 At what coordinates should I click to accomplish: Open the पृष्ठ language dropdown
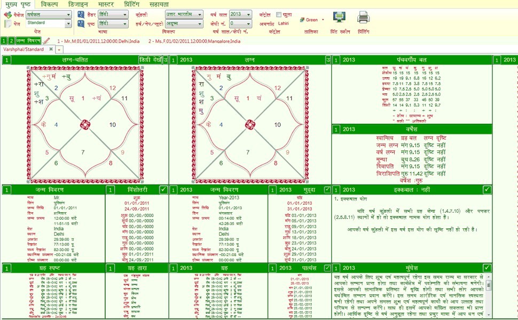(113, 23)
